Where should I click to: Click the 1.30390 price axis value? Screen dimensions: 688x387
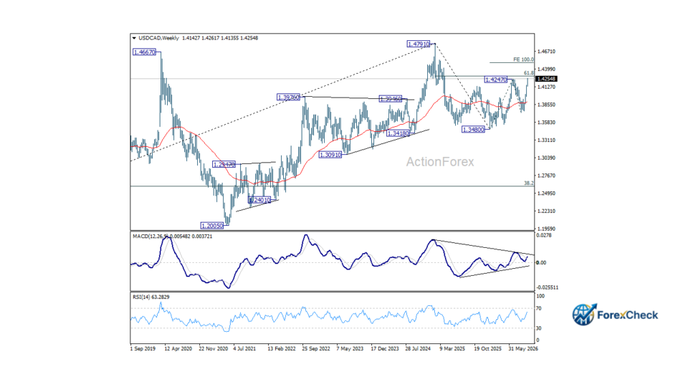pyautogui.click(x=546, y=158)
